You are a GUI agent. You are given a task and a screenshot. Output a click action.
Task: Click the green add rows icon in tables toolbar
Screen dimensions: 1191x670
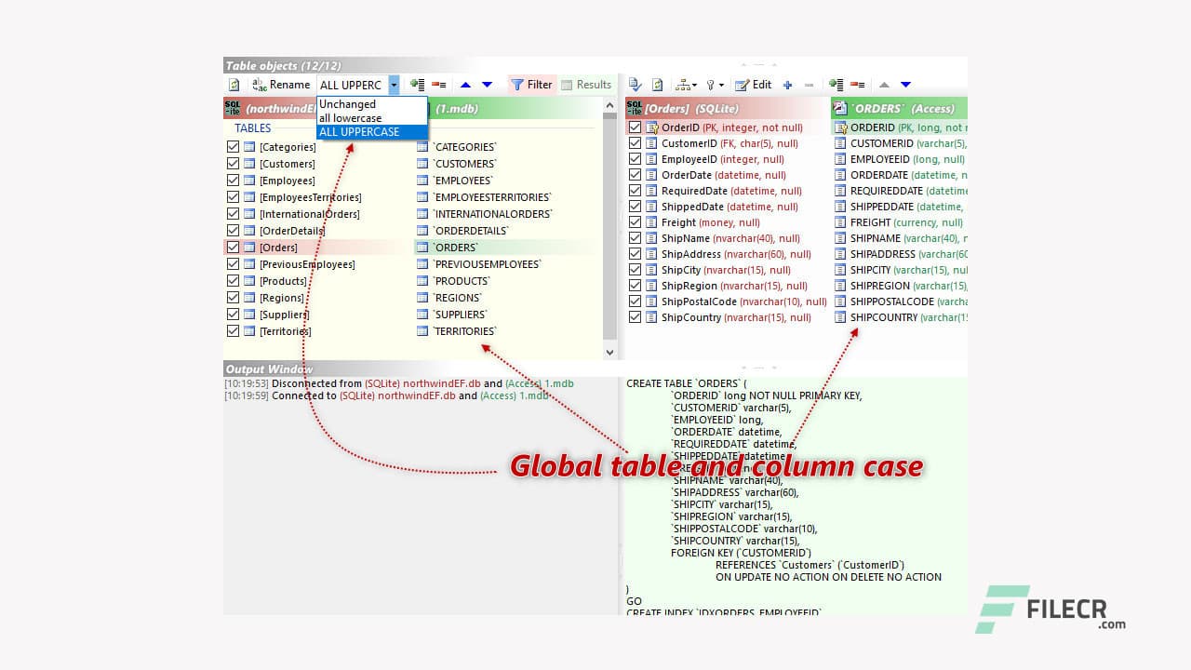[418, 85]
